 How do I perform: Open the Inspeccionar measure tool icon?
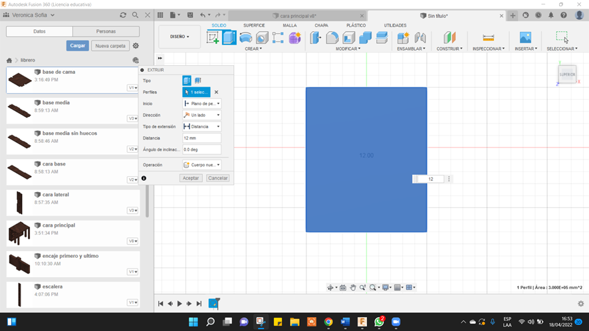(x=489, y=38)
